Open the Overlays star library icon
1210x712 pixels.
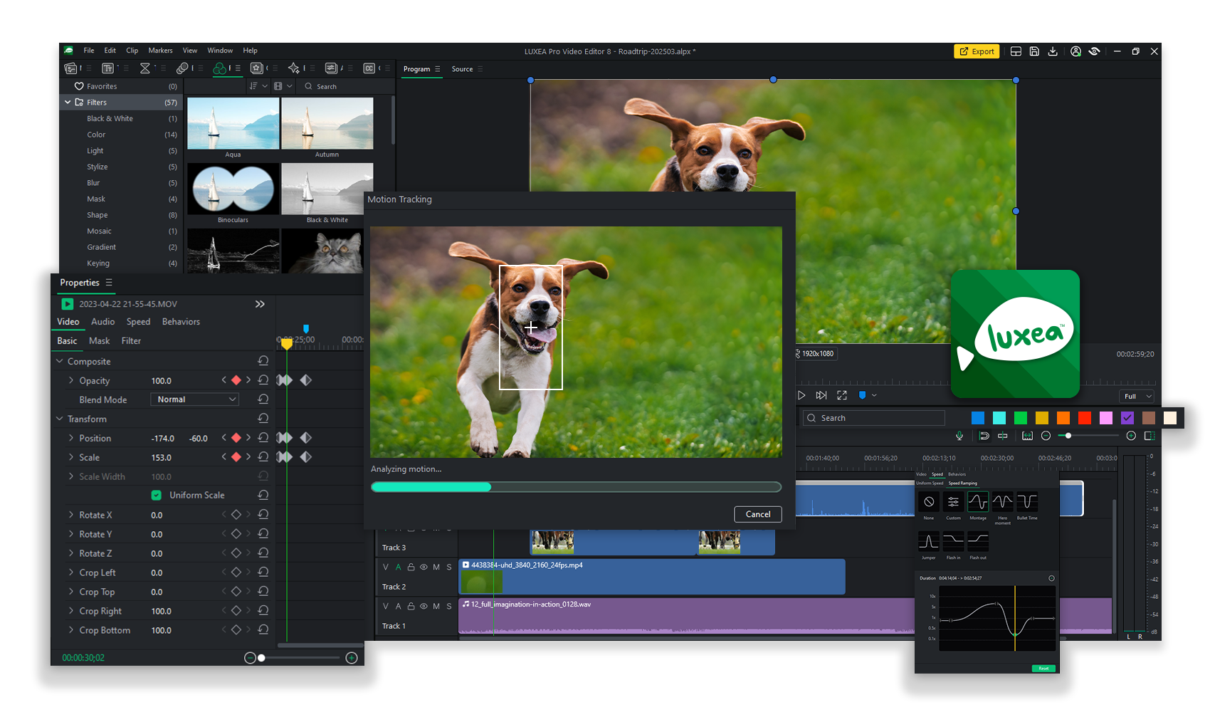(257, 68)
